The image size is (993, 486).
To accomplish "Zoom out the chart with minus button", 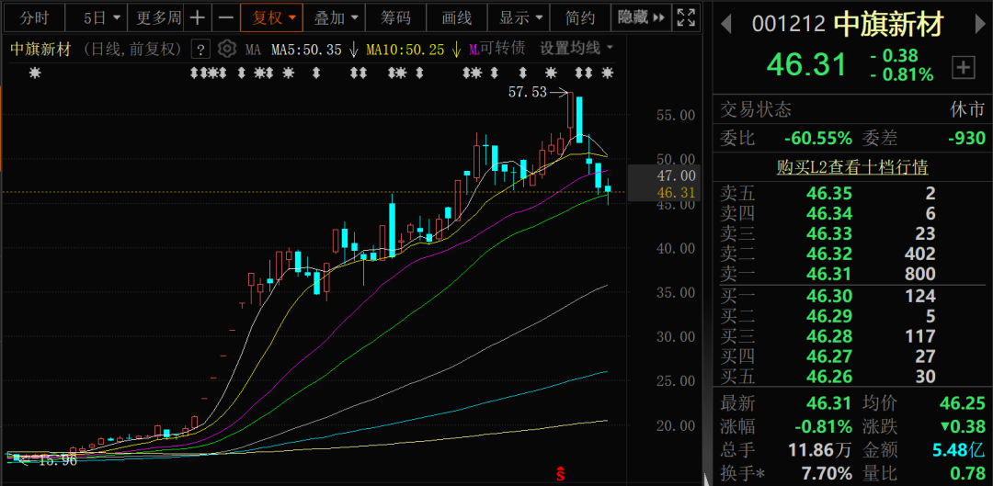I will [224, 17].
